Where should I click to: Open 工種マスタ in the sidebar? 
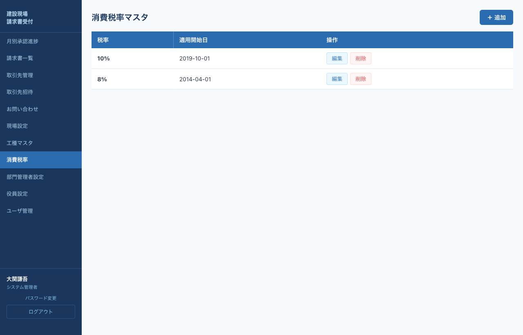tap(41, 143)
